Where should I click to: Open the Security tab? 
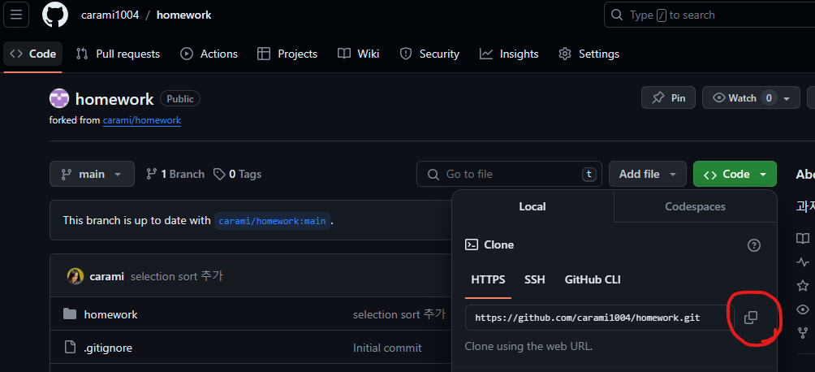tap(429, 54)
